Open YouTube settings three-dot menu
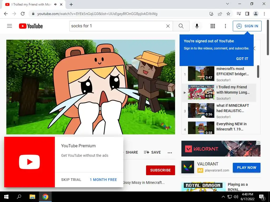Viewport: 270px width, 202px height. coord(225,26)
